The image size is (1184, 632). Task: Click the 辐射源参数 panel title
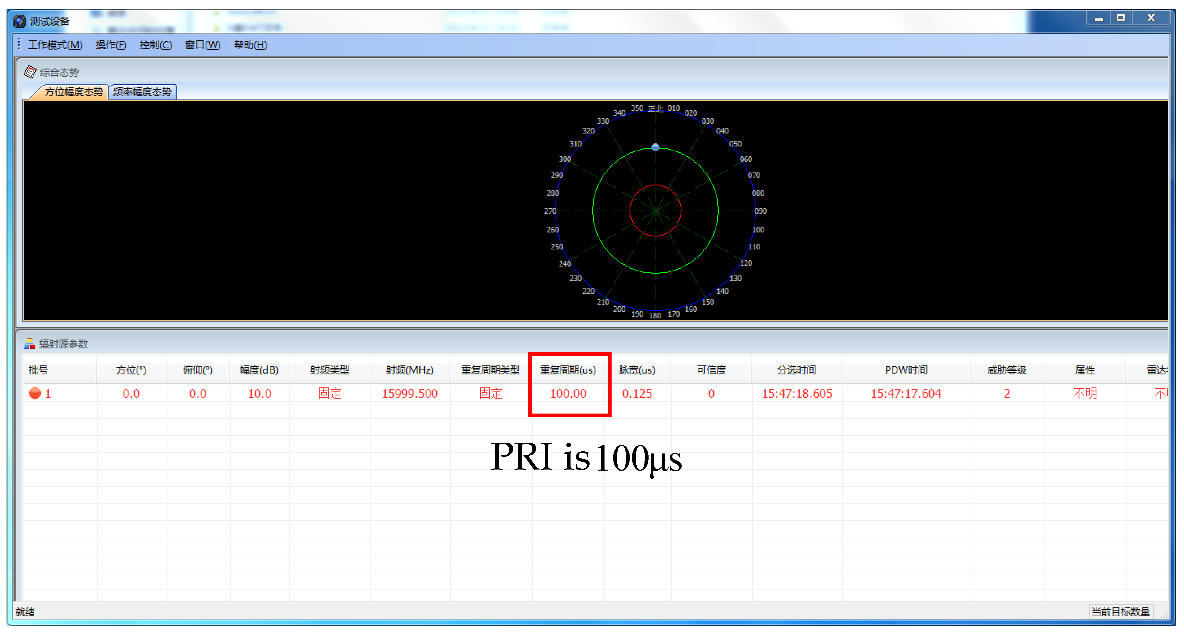click(x=63, y=344)
